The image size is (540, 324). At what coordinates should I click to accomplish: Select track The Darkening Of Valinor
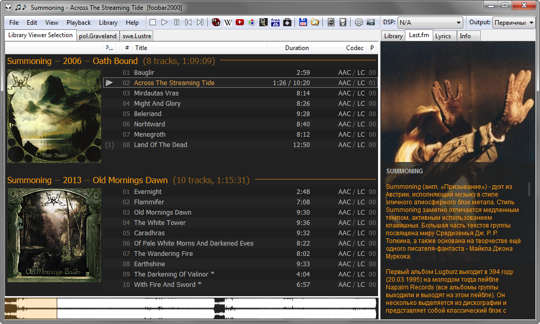[x=240, y=274]
